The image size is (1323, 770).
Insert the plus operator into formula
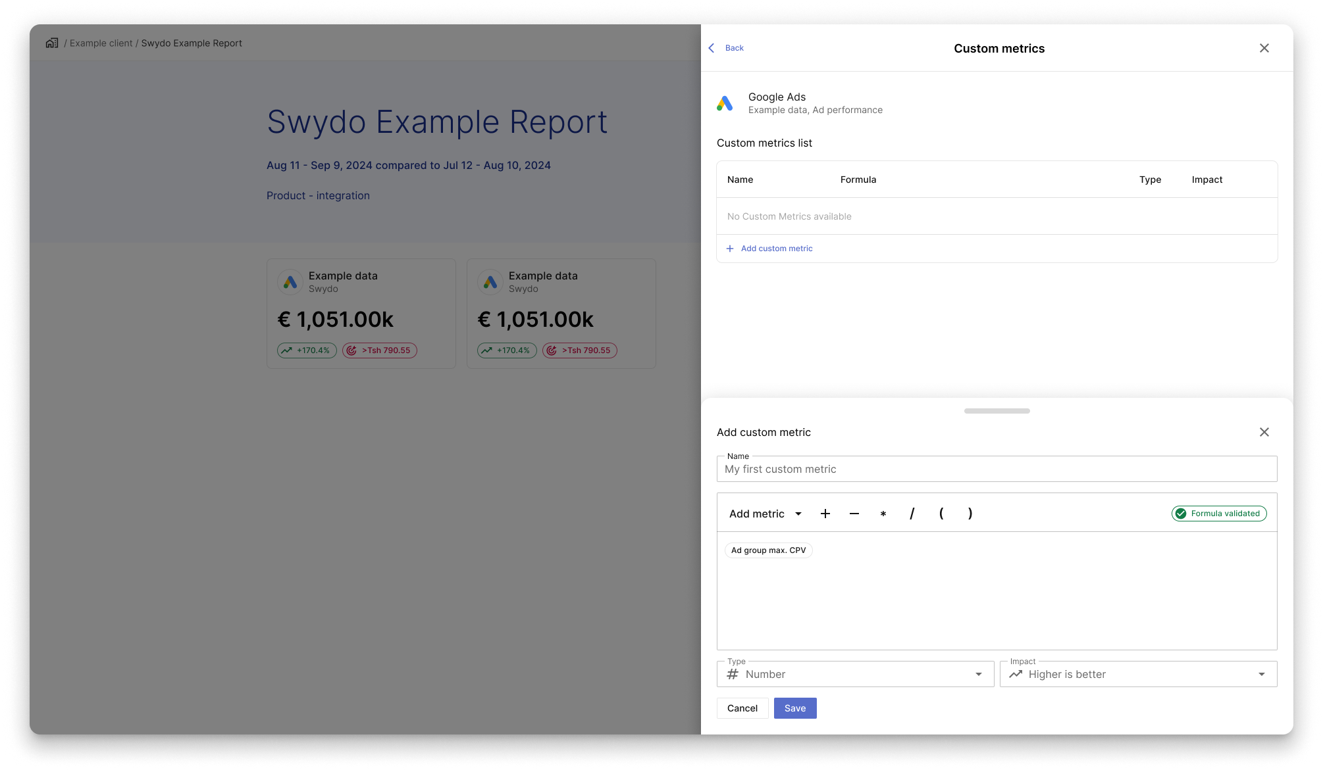point(825,514)
